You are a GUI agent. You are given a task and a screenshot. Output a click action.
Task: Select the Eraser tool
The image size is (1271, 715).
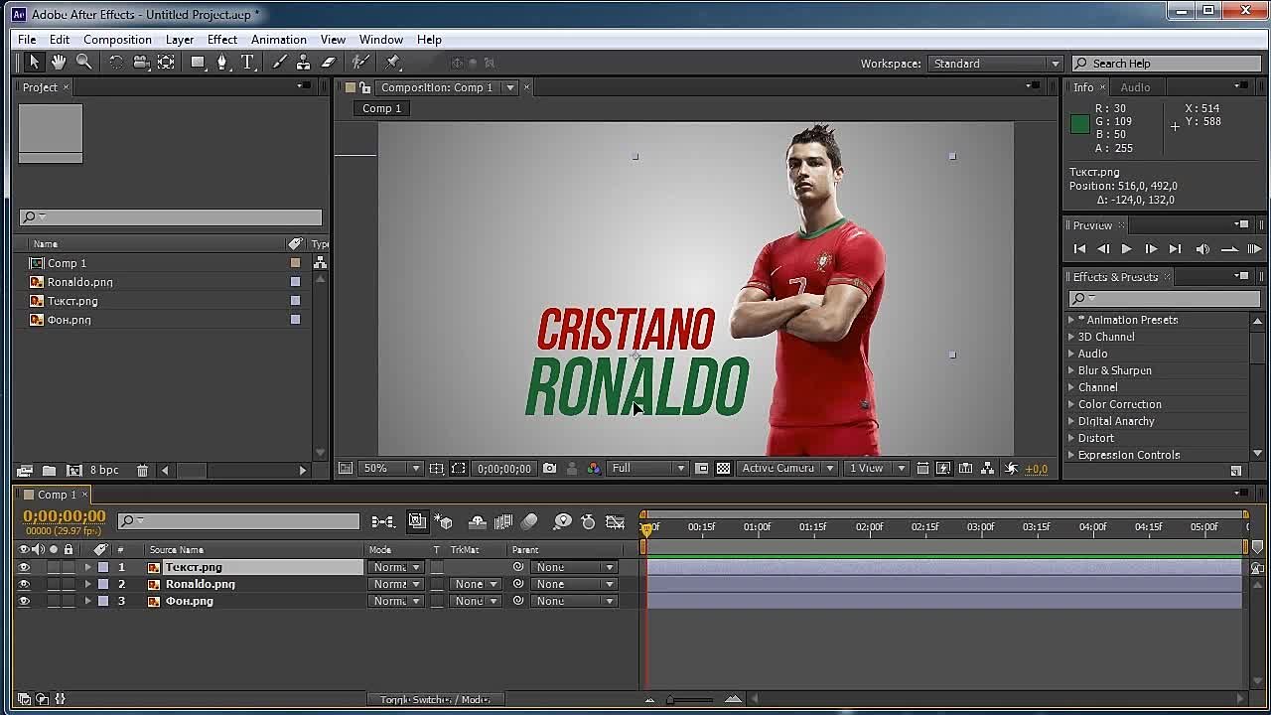point(329,63)
